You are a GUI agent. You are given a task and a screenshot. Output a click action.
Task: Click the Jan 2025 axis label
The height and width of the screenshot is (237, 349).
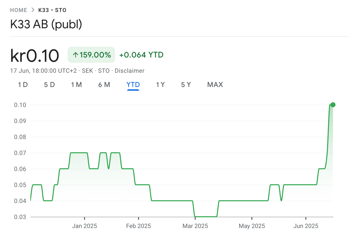[85, 226]
